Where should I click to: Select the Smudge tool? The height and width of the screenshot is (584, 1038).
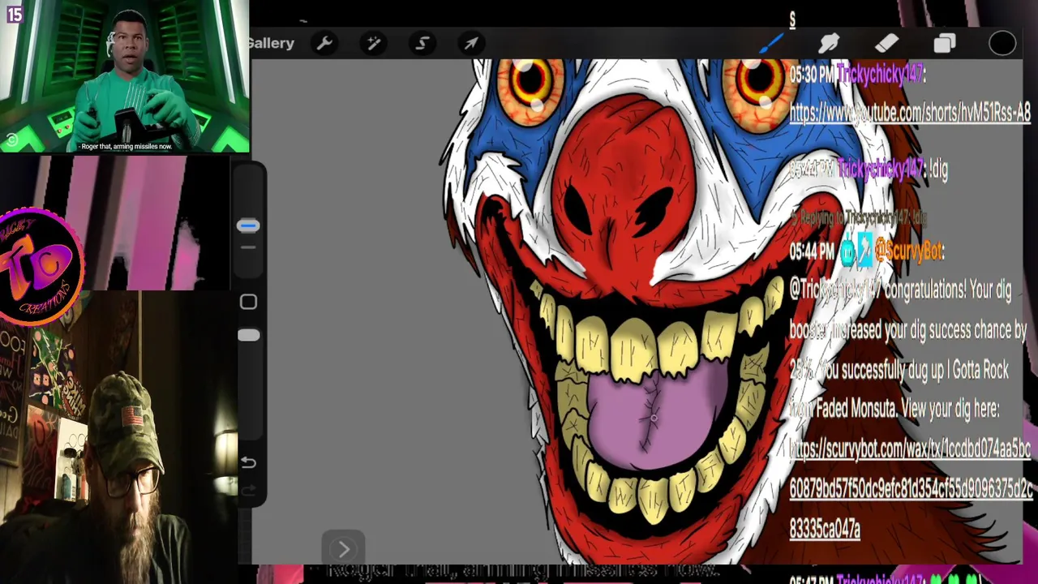point(829,43)
